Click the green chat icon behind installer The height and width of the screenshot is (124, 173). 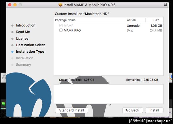[3, 104]
